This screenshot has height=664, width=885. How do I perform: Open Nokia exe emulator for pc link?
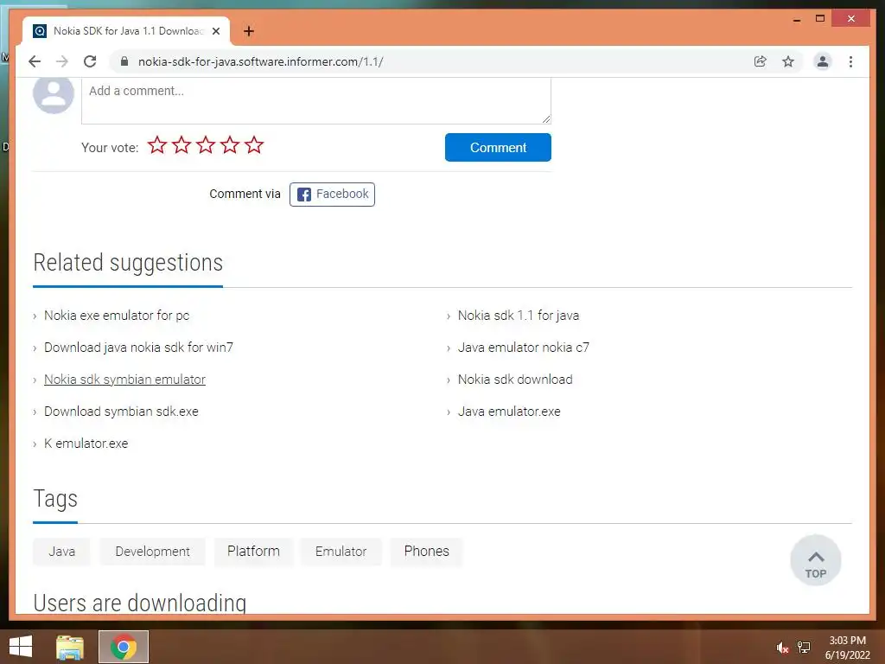tap(117, 316)
